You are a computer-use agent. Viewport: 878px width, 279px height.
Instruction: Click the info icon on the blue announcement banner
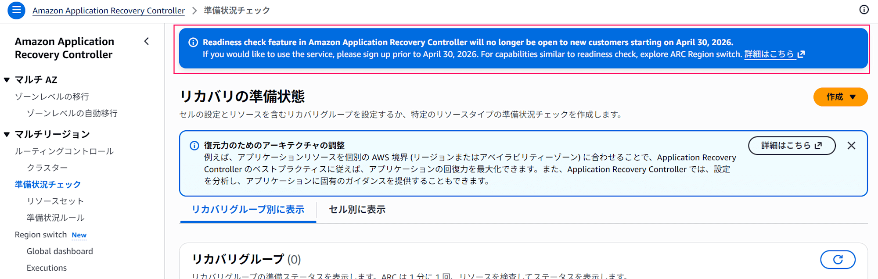click(x=193, y=42)
